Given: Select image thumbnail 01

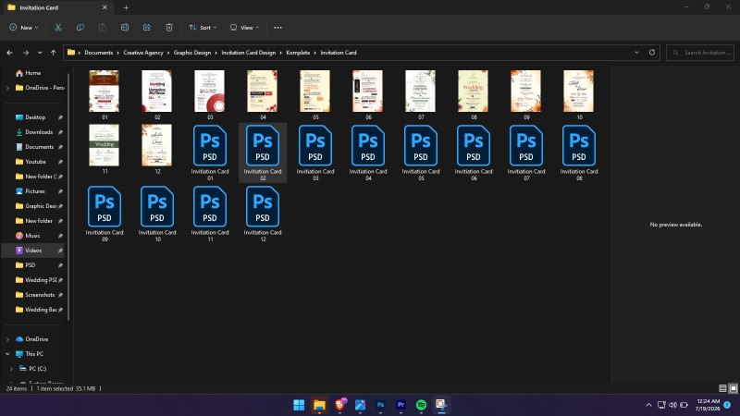Looking at the screenshot, I should click(105, 95).
